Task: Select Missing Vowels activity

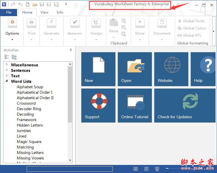Action: [x=30, y=158]
